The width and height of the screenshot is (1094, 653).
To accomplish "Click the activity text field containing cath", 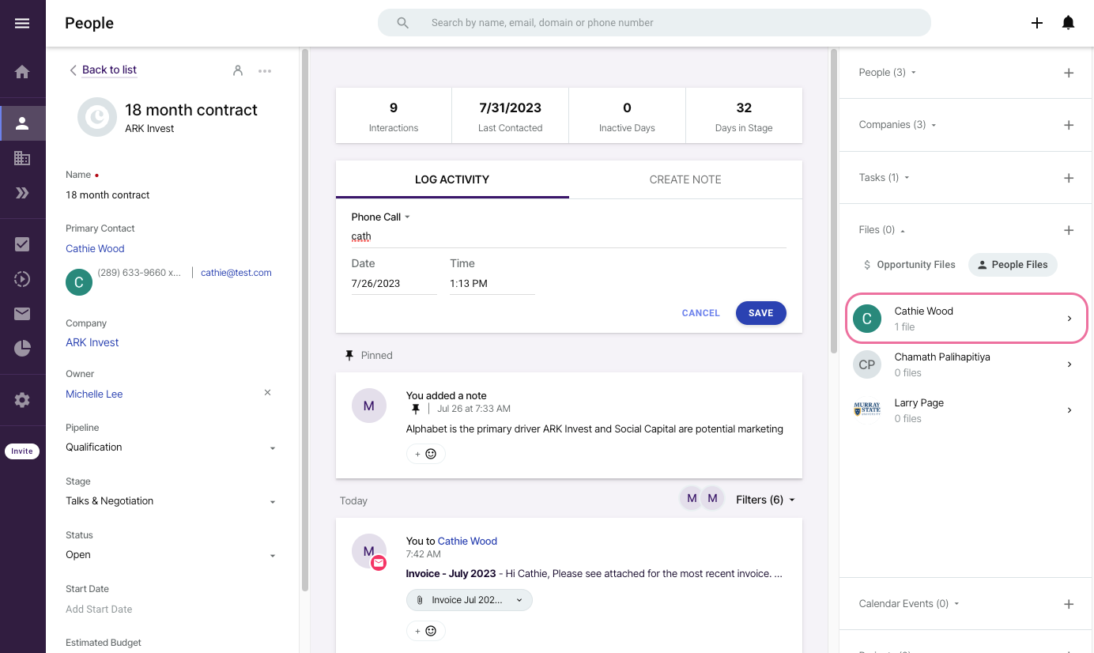I will pyautogui.click(x=569, y=236).
